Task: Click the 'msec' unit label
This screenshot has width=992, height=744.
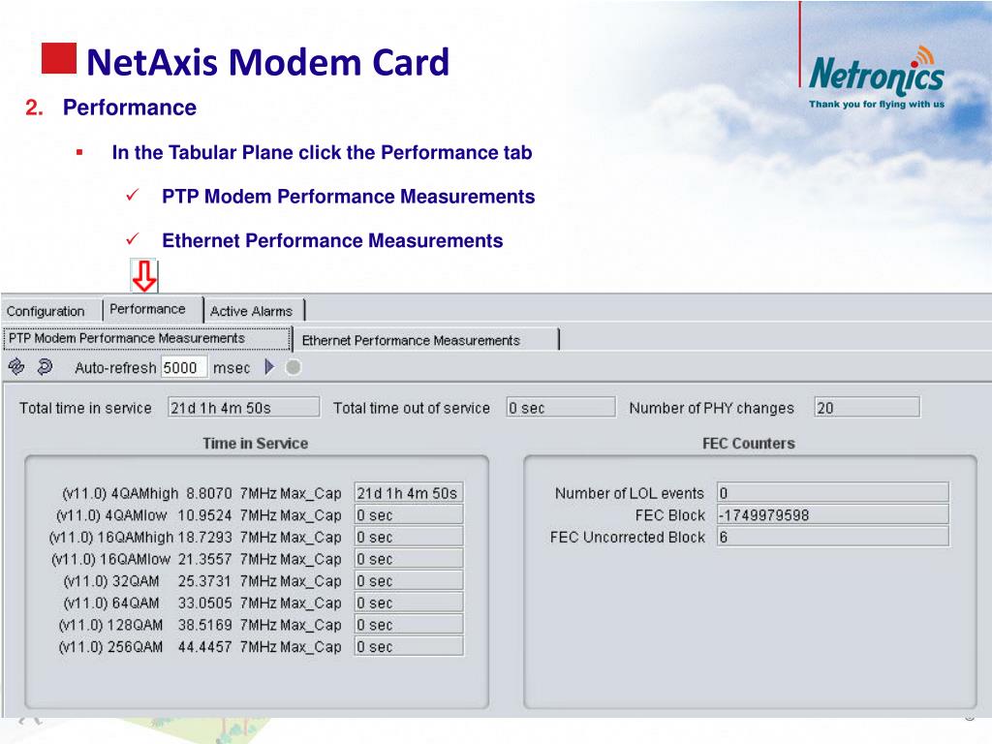Action: pyautogui.click(x=232, y=368)
